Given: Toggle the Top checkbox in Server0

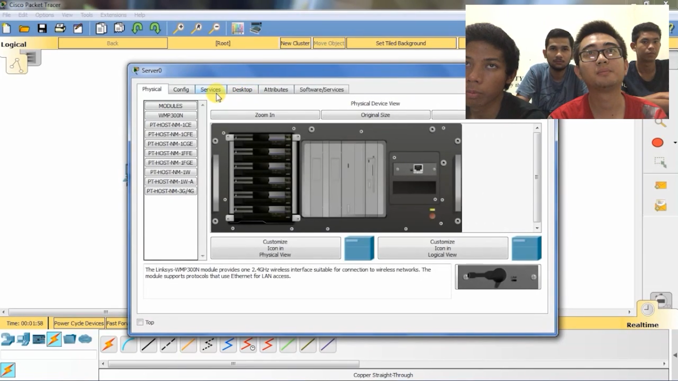Looking at the screenshot, I should [x=140, y=322].
